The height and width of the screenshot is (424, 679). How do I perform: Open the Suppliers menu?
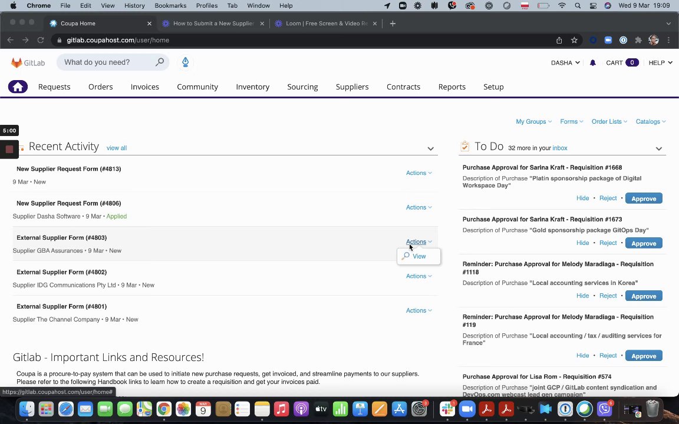352,87
